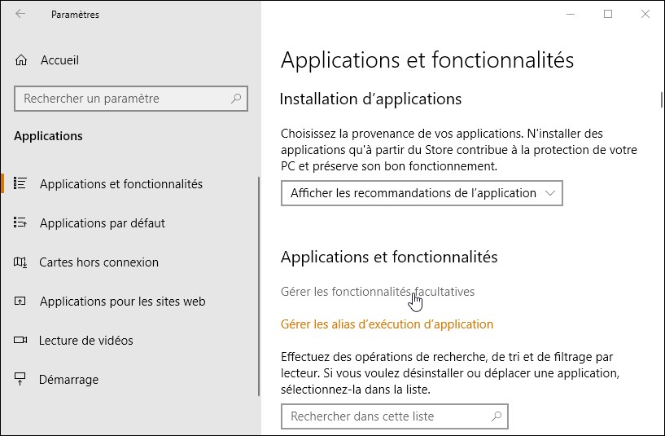Click the Accueil home icon
The width and height of the screenshot is (665, 436).
(21, 60)
